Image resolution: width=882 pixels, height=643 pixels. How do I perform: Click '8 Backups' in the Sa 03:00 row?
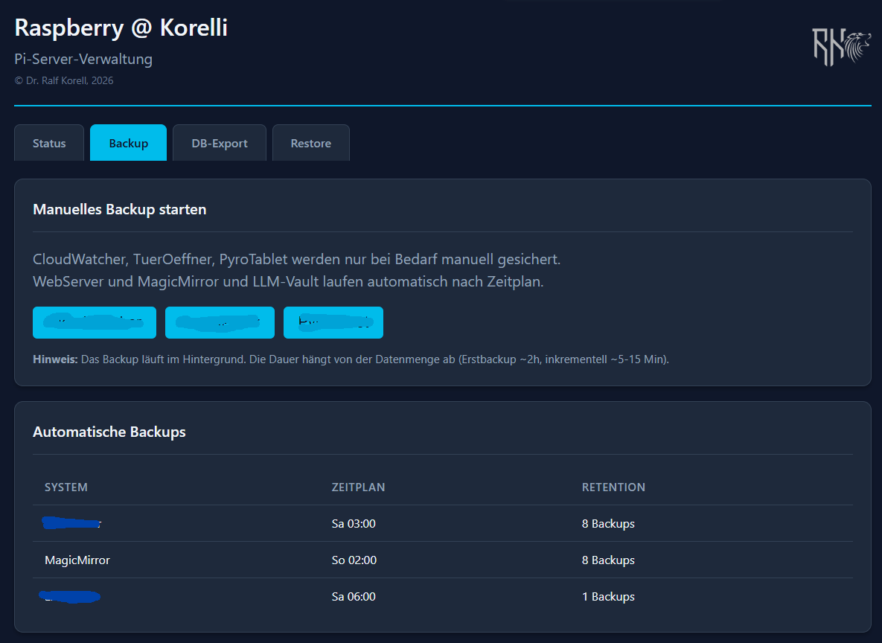tap(608, 524)
